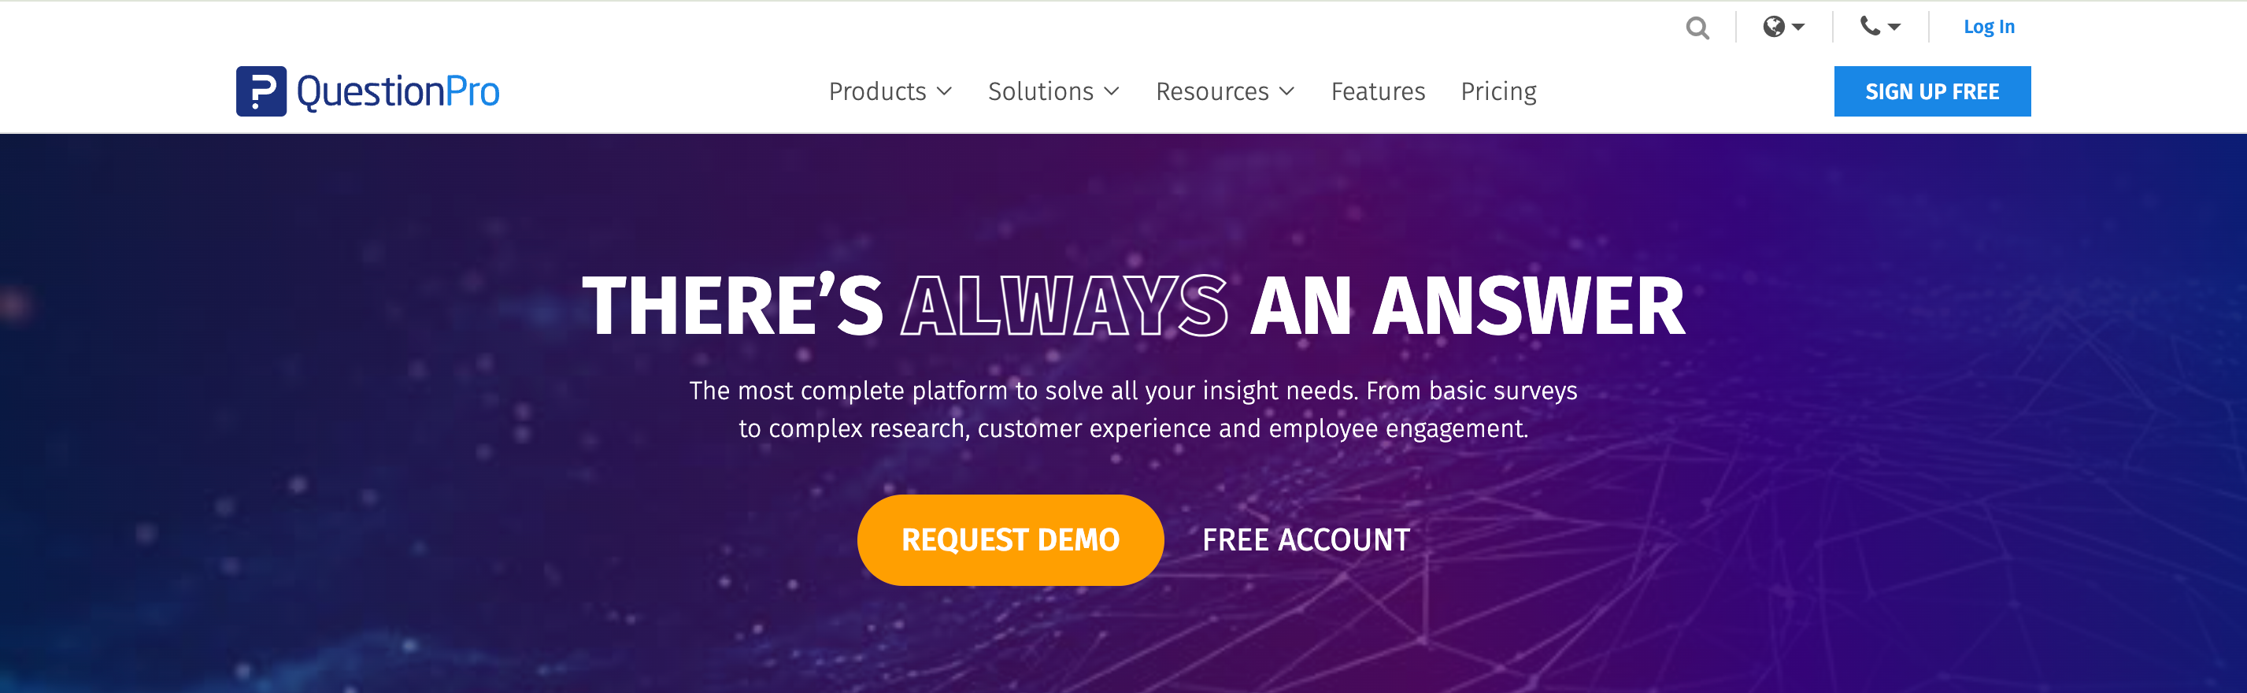
Task: Click the QuestionPro square P logo
Action: pos(261,91)
